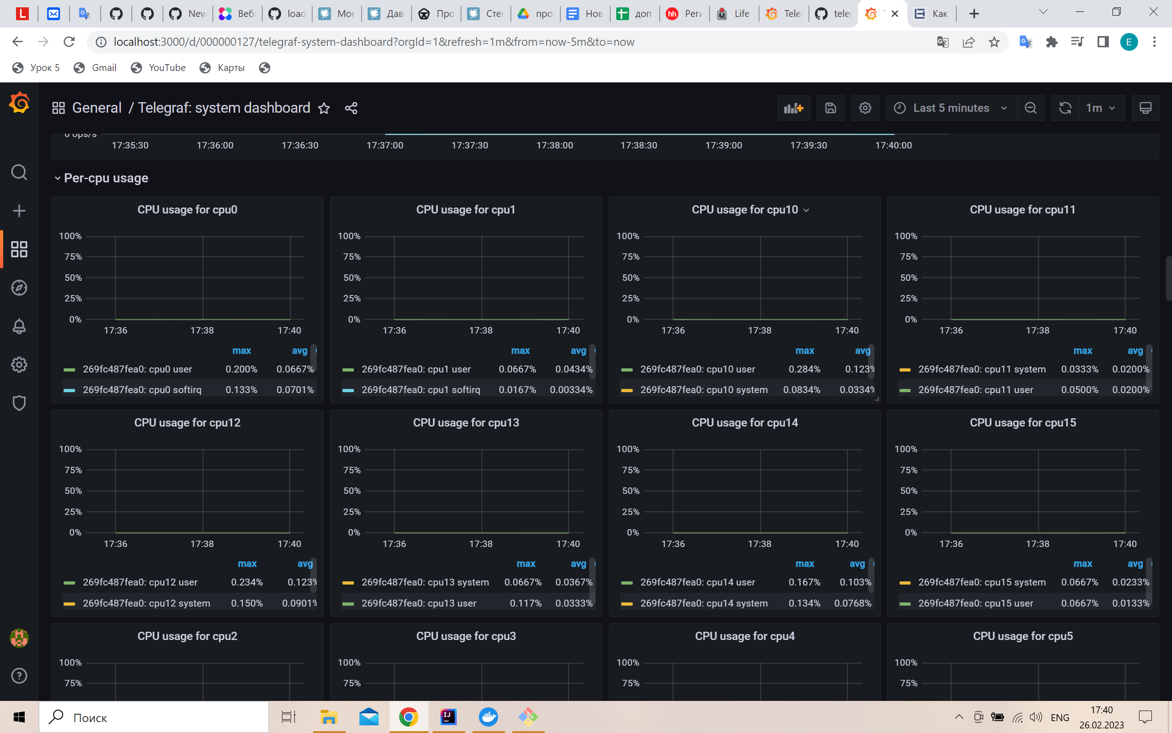Open dashboard settings gear icon

point(865,108)
